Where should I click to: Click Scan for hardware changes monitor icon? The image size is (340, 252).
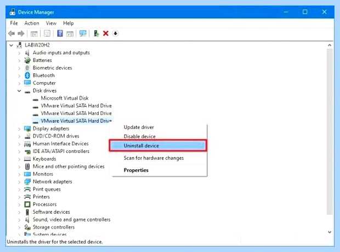pyautogui.click(x=83, y=33)
